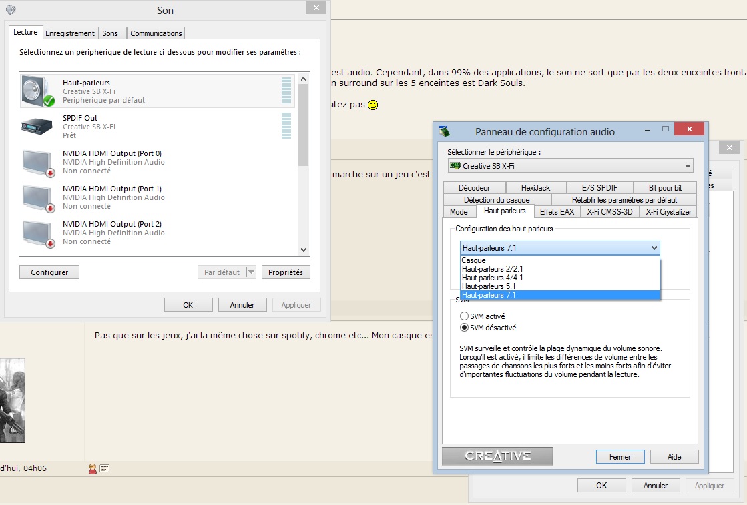Click the device list scroll up arrow
747x505 pixels.
304,79
